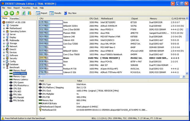Click the vertical scrollbar down arrow
190x121 pixels.
tap(187, 73)
